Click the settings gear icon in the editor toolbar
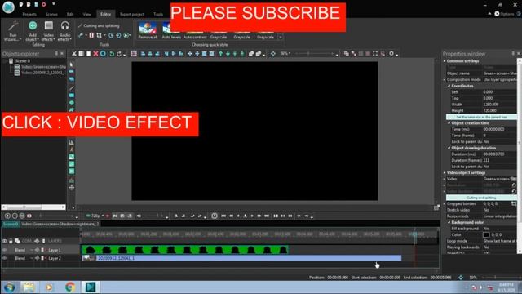The width and height of the screenshot is (522, 294). pos(391,53)
